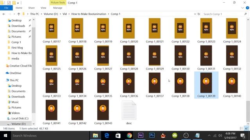The height and width of the screenshot is (140, 250).
Task: Open pinned Pictures in Quick access
Action: point(16,37)
